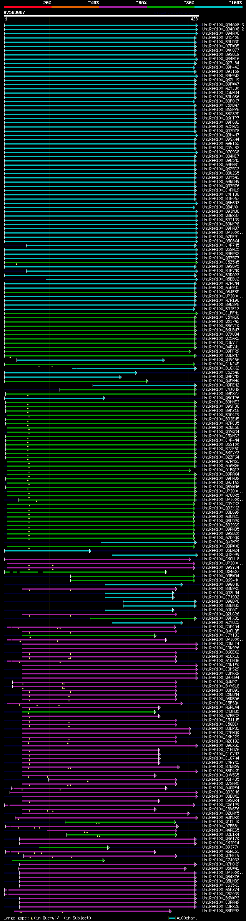The image size is (246, 921).
Task: Select hit UniRef100_B5G4T9
Action: 221,415
